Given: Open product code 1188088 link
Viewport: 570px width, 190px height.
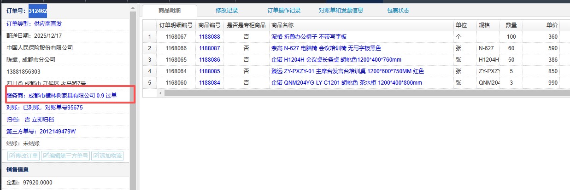Looking at the screenshot, I should click(209, 37).
